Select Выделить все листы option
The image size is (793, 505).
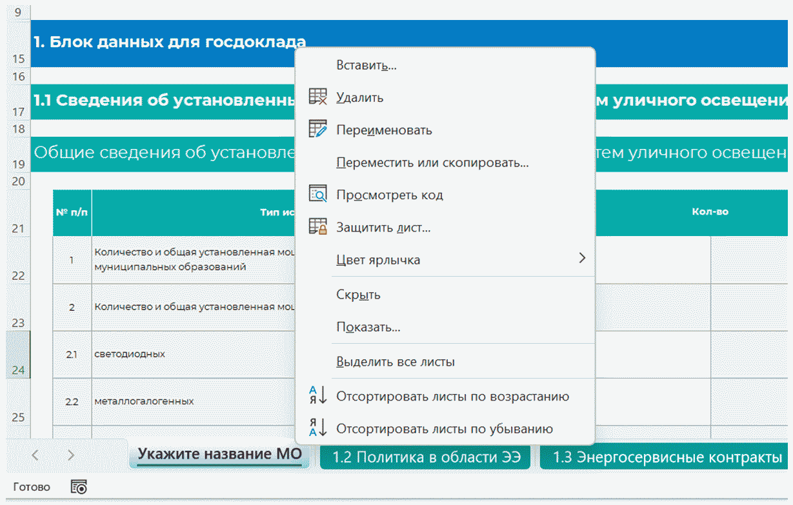[395, 362]
